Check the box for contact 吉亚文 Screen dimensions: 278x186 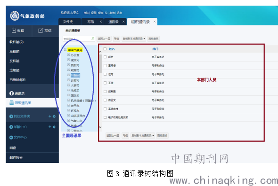pyautogui.click(x=105, y=100)
